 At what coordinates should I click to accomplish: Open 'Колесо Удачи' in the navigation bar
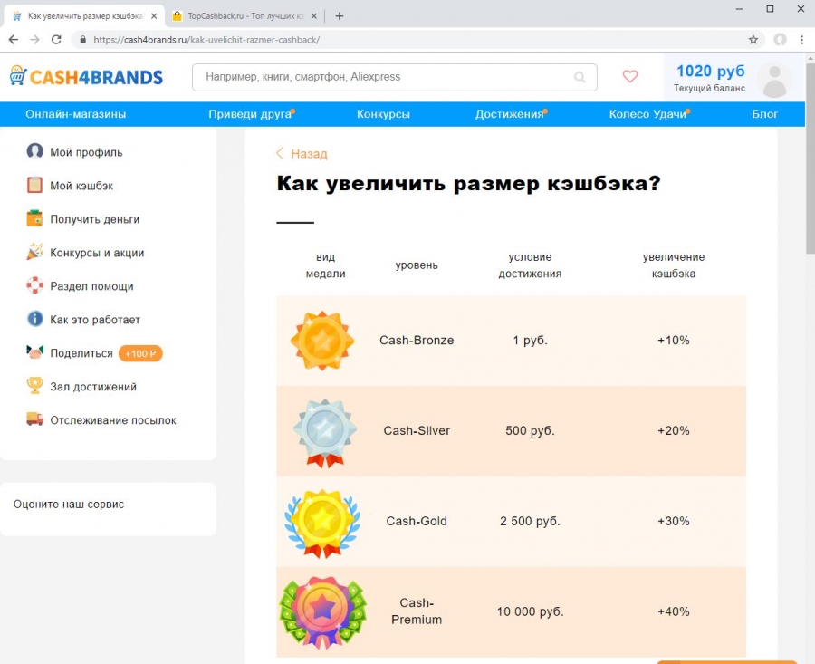pyautogui.click(x=647, y=114)
